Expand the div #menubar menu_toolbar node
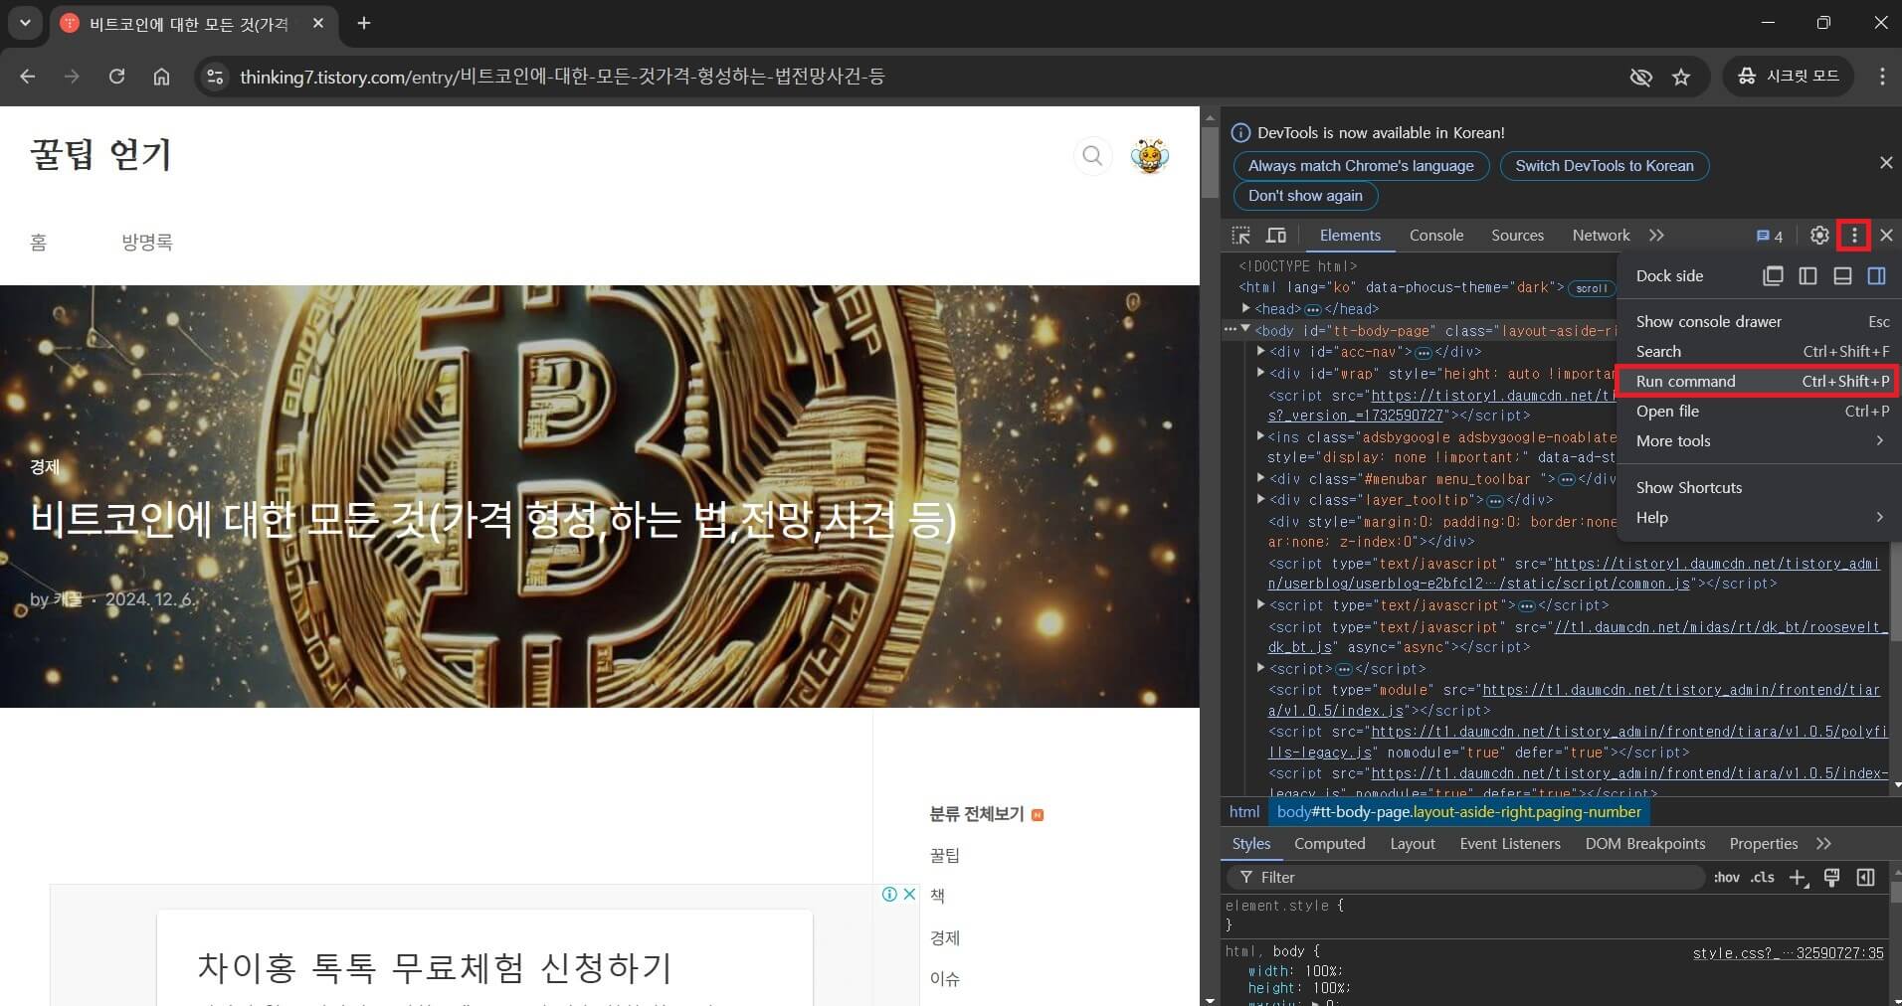 pos(1260,478)
